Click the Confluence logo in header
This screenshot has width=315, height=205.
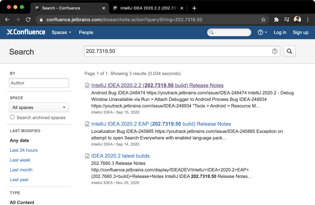point(26,32)
